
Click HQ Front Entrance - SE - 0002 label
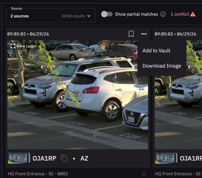[x=38, y=174]
